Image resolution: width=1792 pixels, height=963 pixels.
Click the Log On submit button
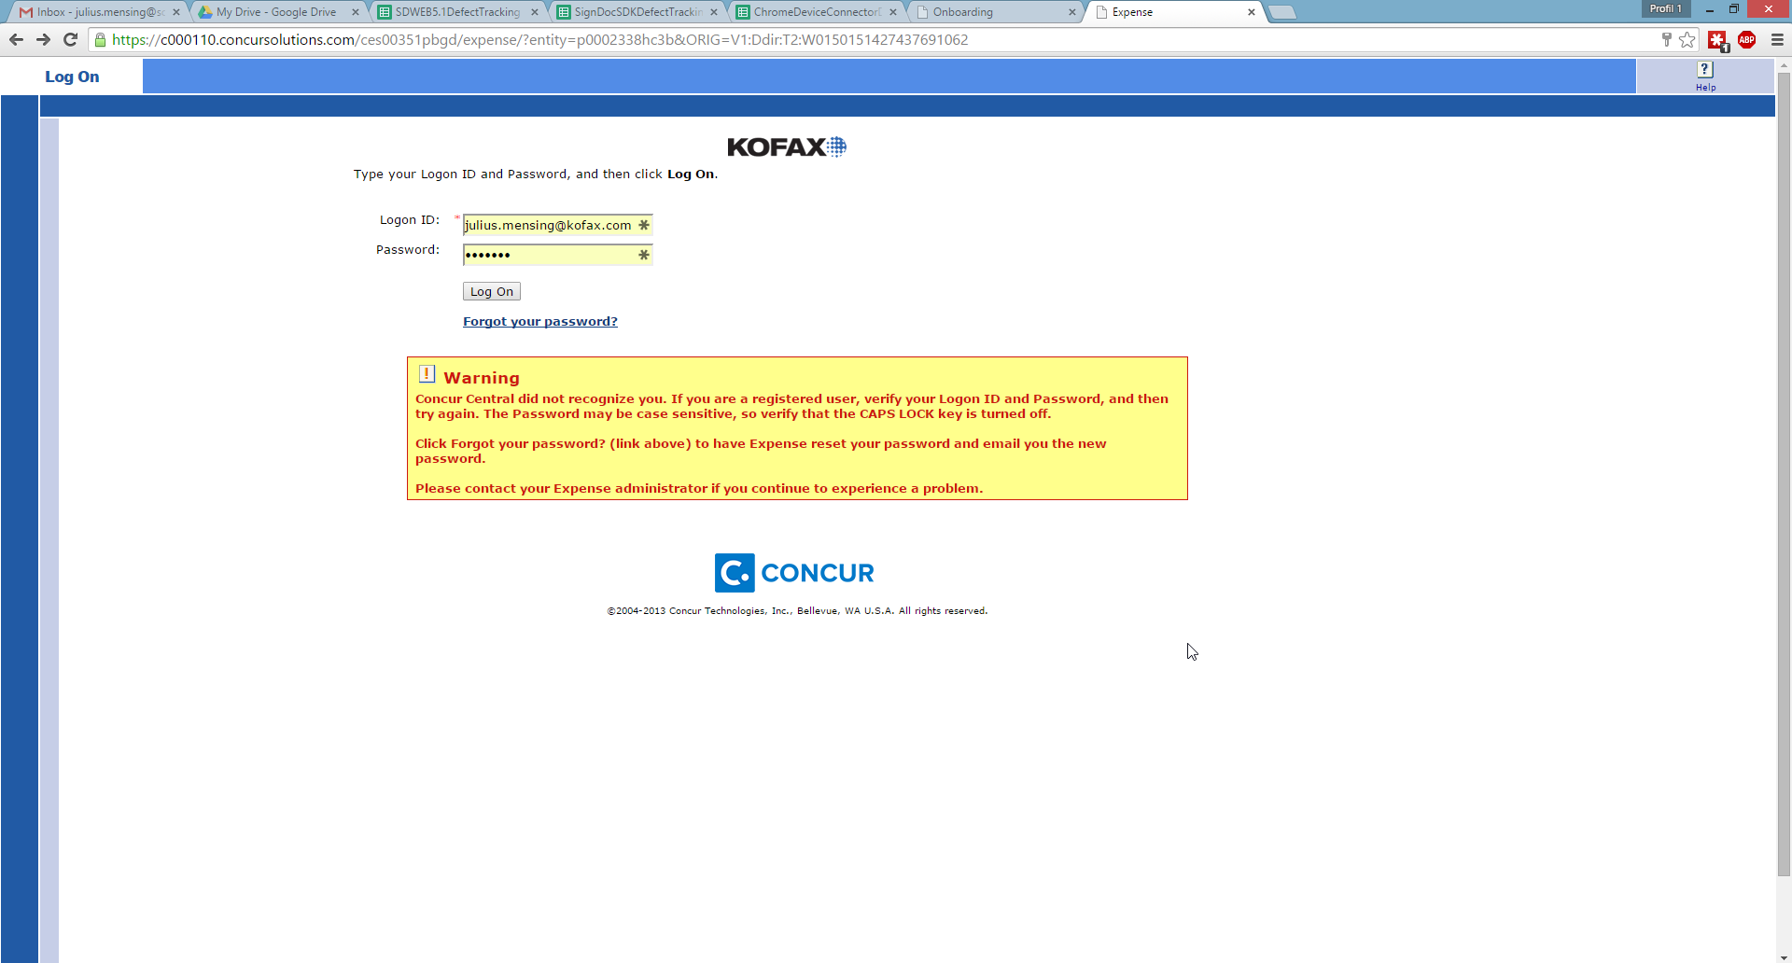[x=492, y=291]
